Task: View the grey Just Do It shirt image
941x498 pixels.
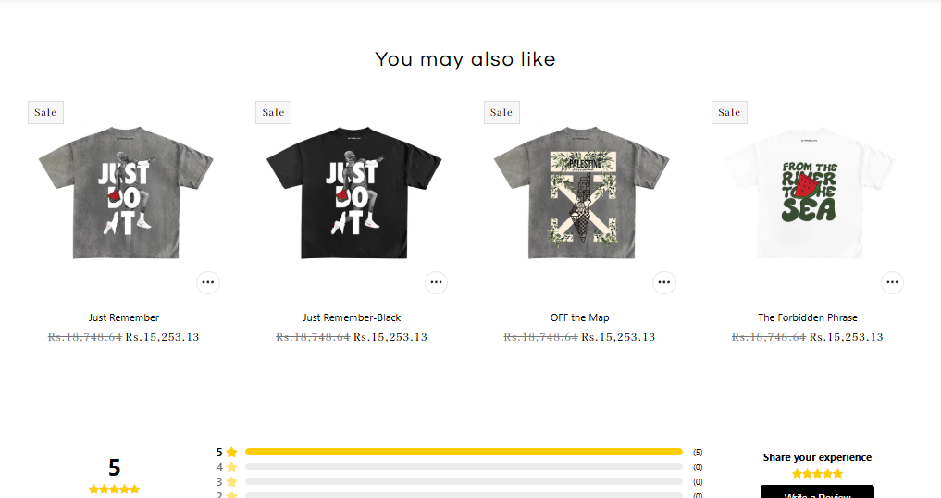Action: coord(126,193)
